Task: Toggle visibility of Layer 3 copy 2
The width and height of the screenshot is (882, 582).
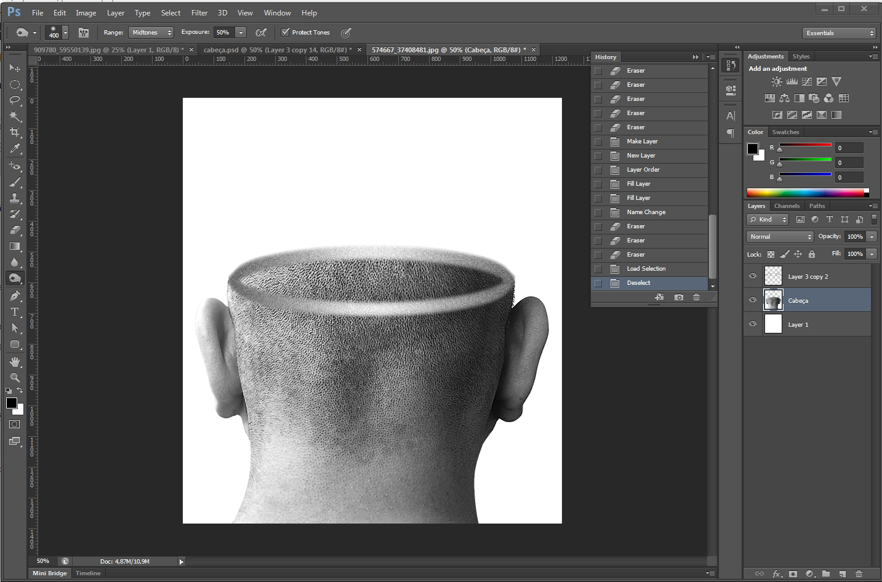Action: coord(752,276)
